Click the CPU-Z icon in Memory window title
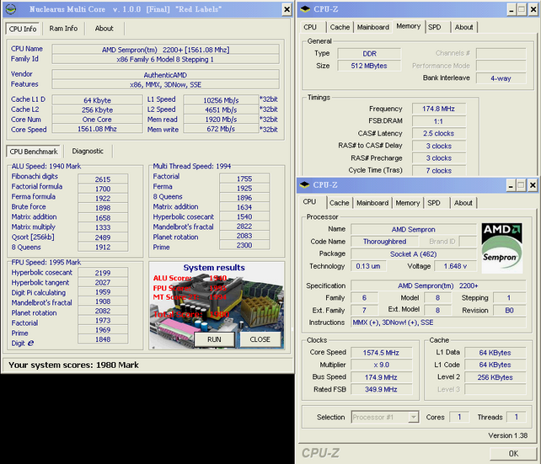Image resolution: width=541 pixels, height=464 pixels. (305, 9)
